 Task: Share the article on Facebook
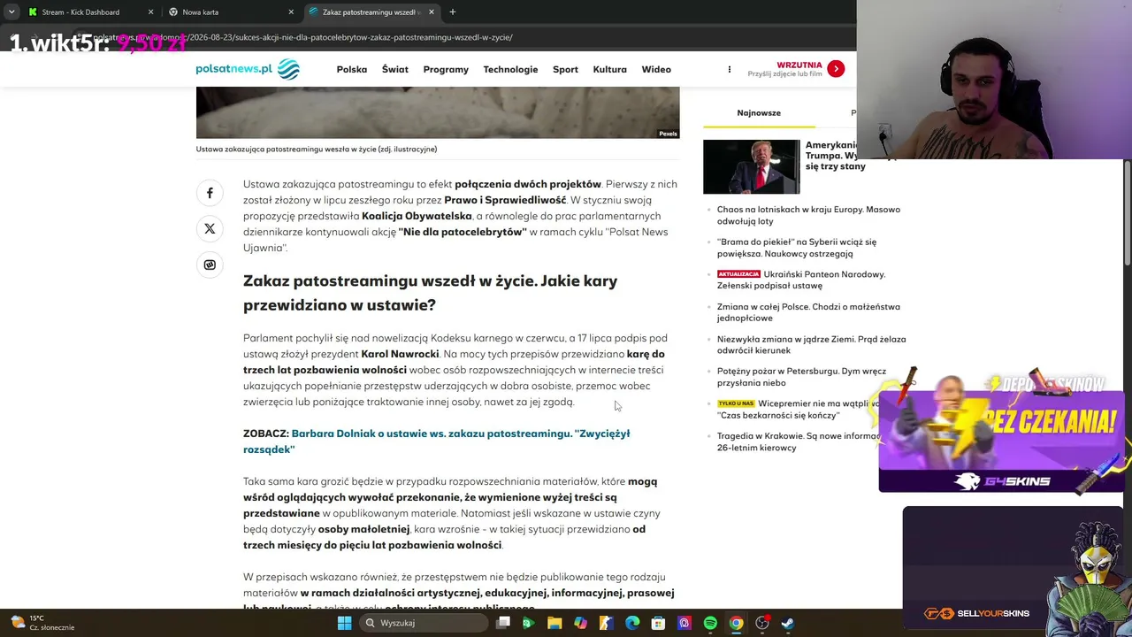pyautogui.click(x=210, y=193)
